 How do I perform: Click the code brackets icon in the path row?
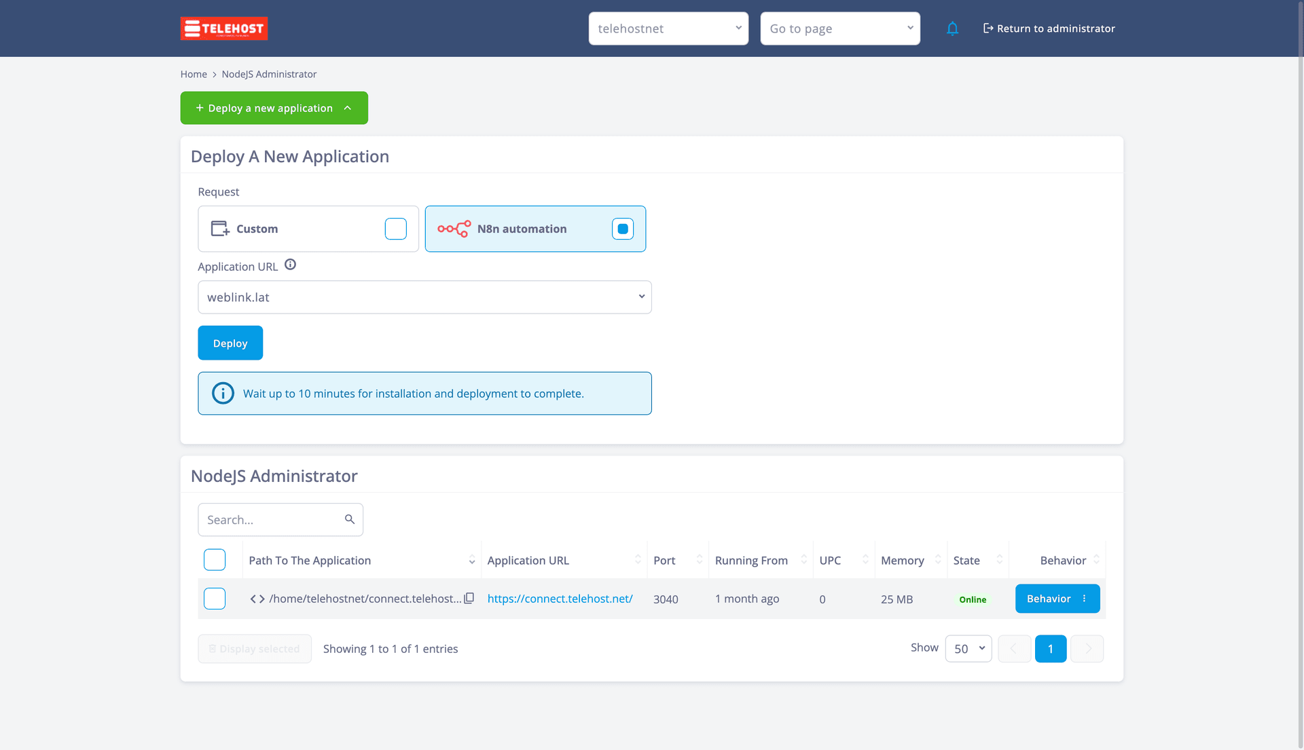pyautogui.click(x=257, y=599)
